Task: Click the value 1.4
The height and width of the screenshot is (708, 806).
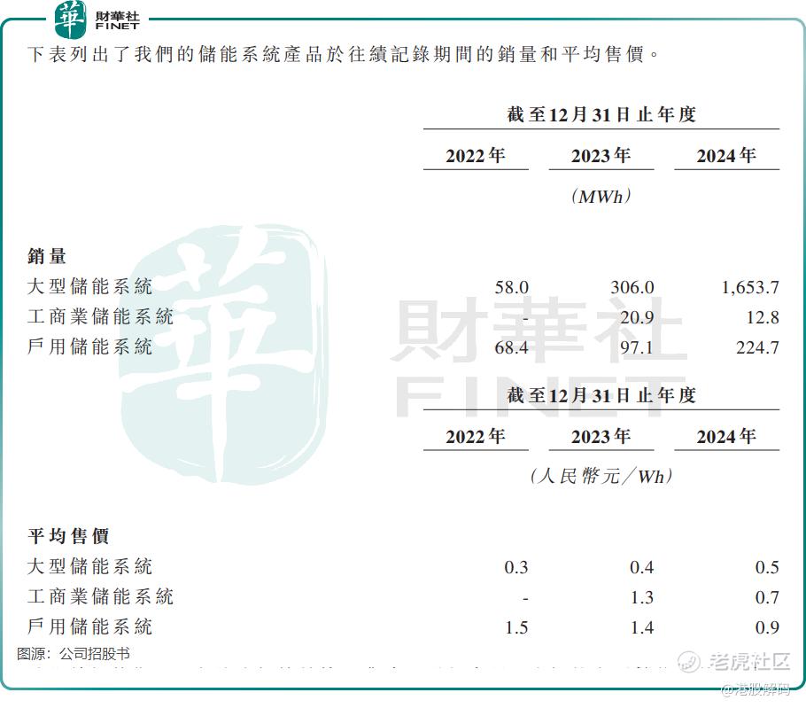Action: click(641, 627)
